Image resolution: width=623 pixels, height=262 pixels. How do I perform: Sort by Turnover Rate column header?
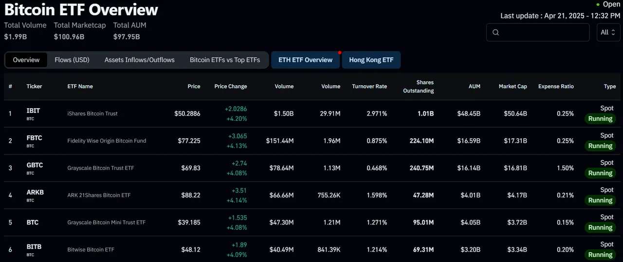click(x=369, y=86)
